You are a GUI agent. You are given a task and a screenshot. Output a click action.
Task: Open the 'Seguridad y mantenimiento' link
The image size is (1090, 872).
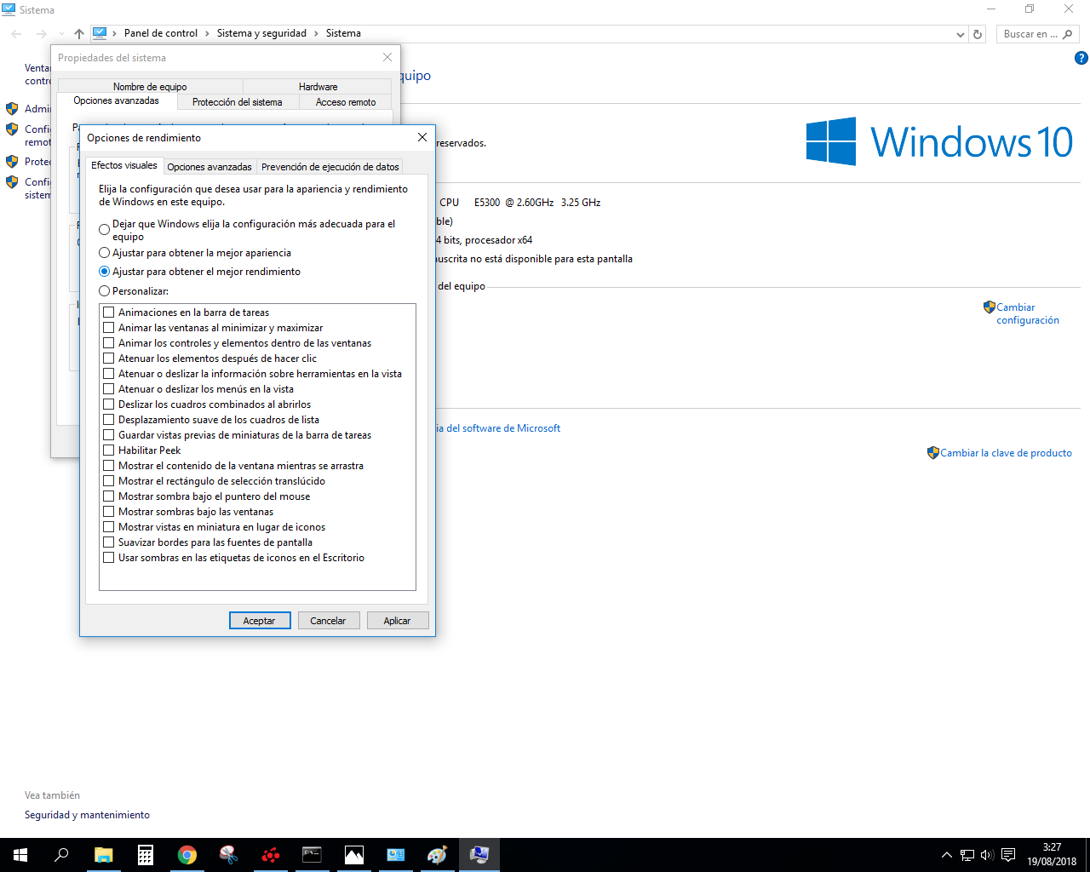[87, 815]
